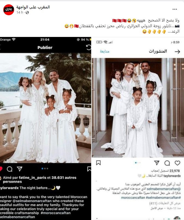The height and width of the screenshot is (220, 184).
Task: Click the red عاجل page profile picture
Action: pyautogui.click(x=9, y=10)
